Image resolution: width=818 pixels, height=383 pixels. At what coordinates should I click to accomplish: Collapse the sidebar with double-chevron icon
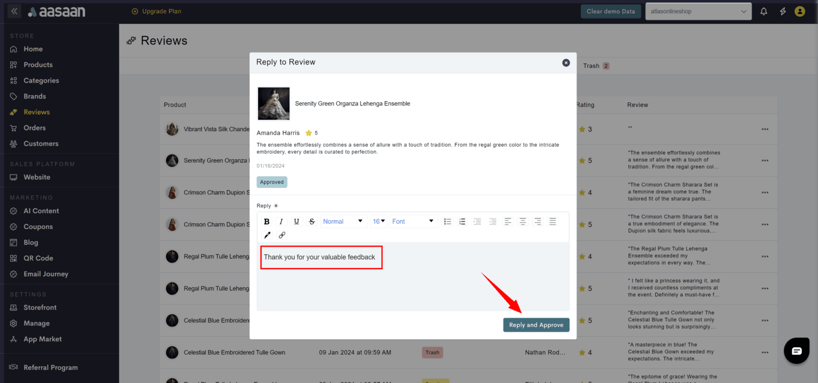(14, 11)
